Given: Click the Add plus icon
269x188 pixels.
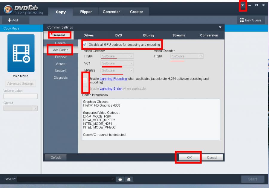Looking at the screenshot, I should pos(10,20).
